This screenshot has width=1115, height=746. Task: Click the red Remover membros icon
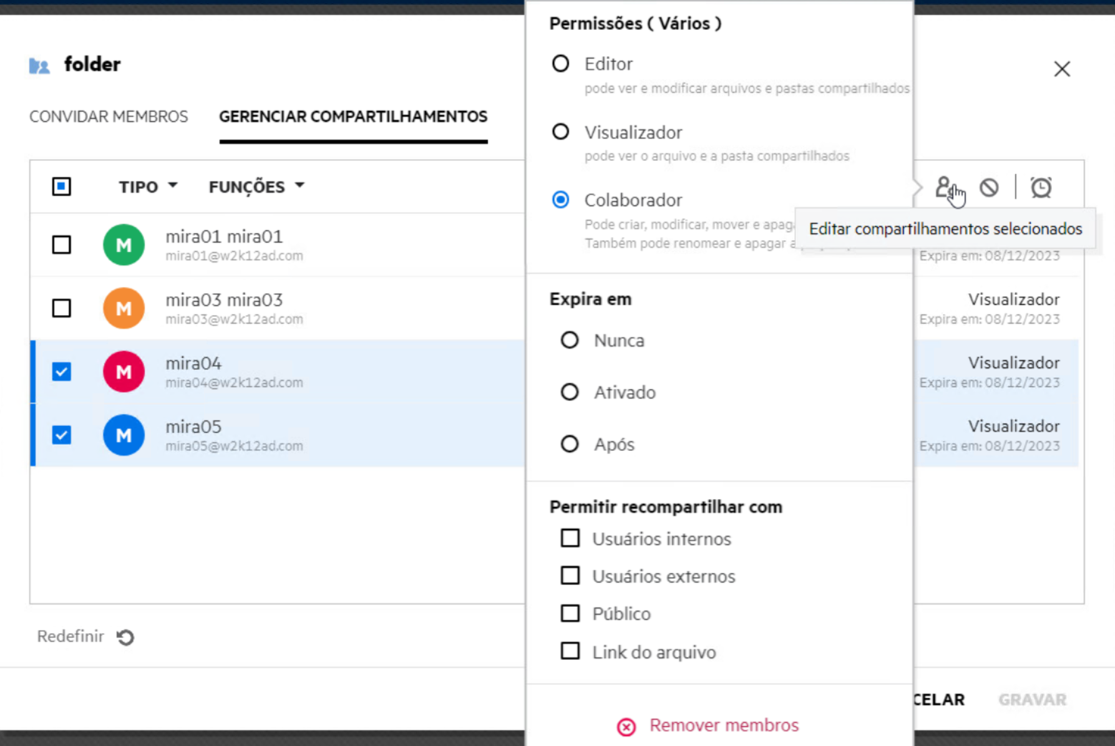(x=626, y=727)
